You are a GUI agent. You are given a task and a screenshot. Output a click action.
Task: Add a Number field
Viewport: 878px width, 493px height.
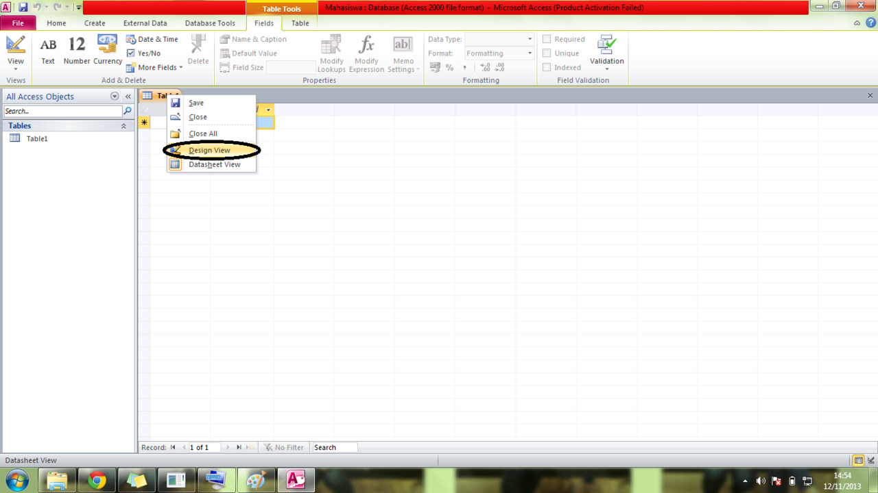pyautogui.click(x=77, y=52)
